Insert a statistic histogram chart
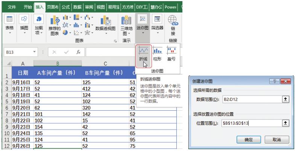296x151 pixels. coord(76,25)
